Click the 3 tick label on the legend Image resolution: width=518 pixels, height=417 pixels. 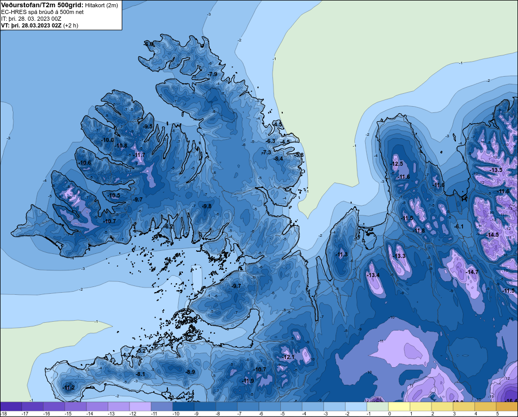tap(454, 414)
